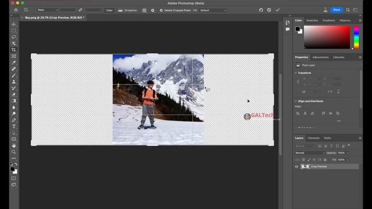Screen dimensions: 372x209
Task: Open the layer Fill value dropdown arrow
Action: coord(348,160)
